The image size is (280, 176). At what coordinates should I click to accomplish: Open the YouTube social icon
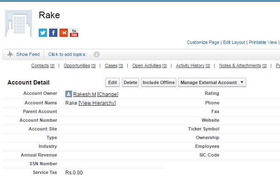pos(74,33)
